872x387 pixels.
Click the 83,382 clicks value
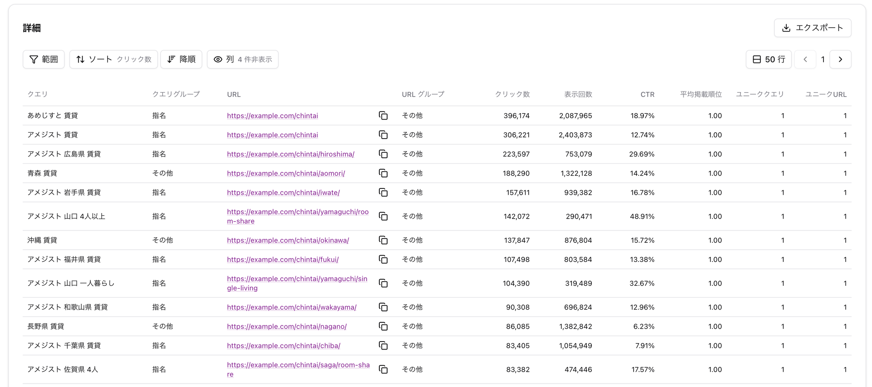click(518, 370)
